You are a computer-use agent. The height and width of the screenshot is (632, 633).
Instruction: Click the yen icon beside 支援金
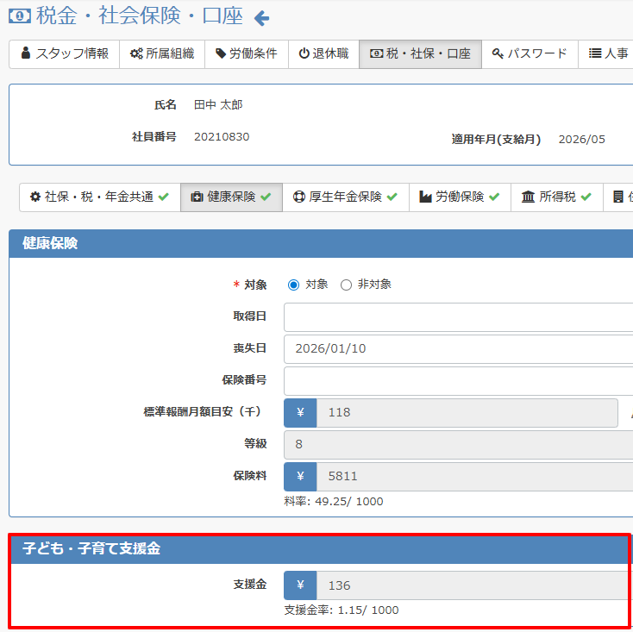click(300, 585)
